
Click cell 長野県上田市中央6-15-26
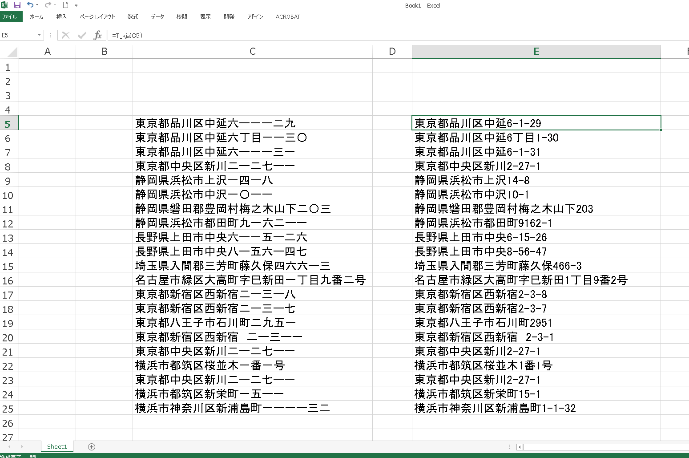pos(536,237)
